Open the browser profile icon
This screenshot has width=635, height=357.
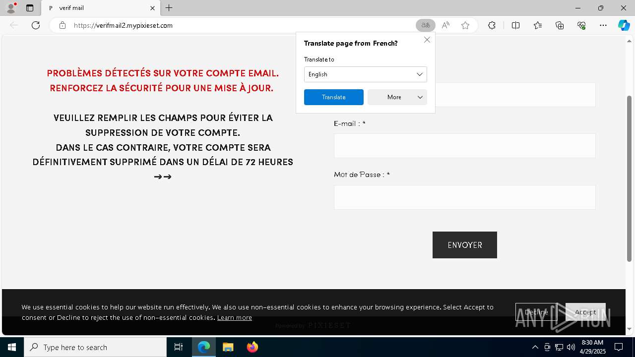pyautogui.click(x=11, y=8)
